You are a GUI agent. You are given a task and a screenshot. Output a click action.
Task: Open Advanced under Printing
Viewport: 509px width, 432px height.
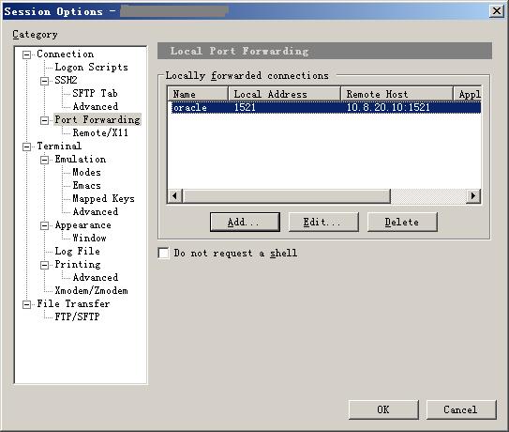pyautogui.click(x=96, y=277)
